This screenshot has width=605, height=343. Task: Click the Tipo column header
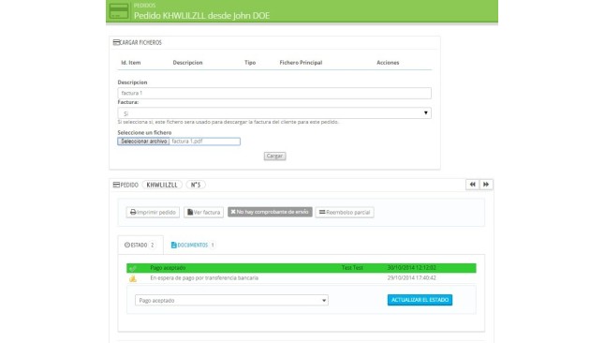click(x=250, y=63)
